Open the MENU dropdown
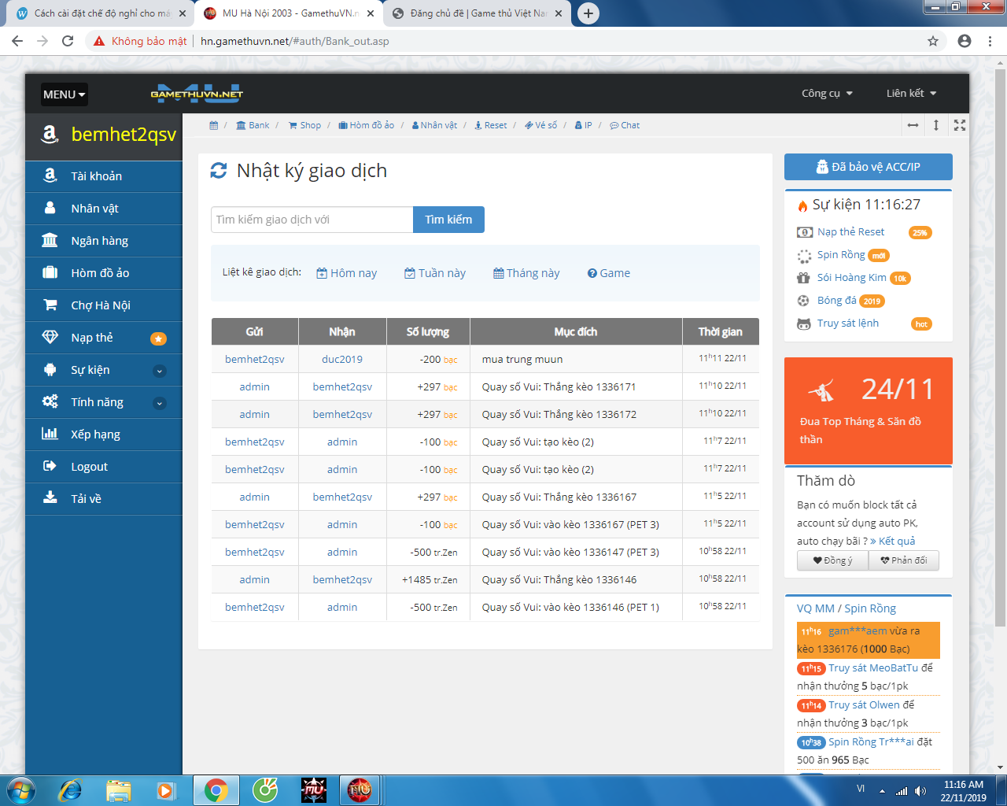This screenshot has height=806, width=1007. 64,94
